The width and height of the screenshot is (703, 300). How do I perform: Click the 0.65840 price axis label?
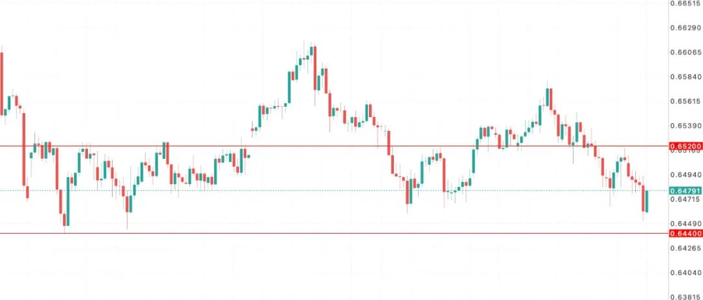tap(685, 77)
